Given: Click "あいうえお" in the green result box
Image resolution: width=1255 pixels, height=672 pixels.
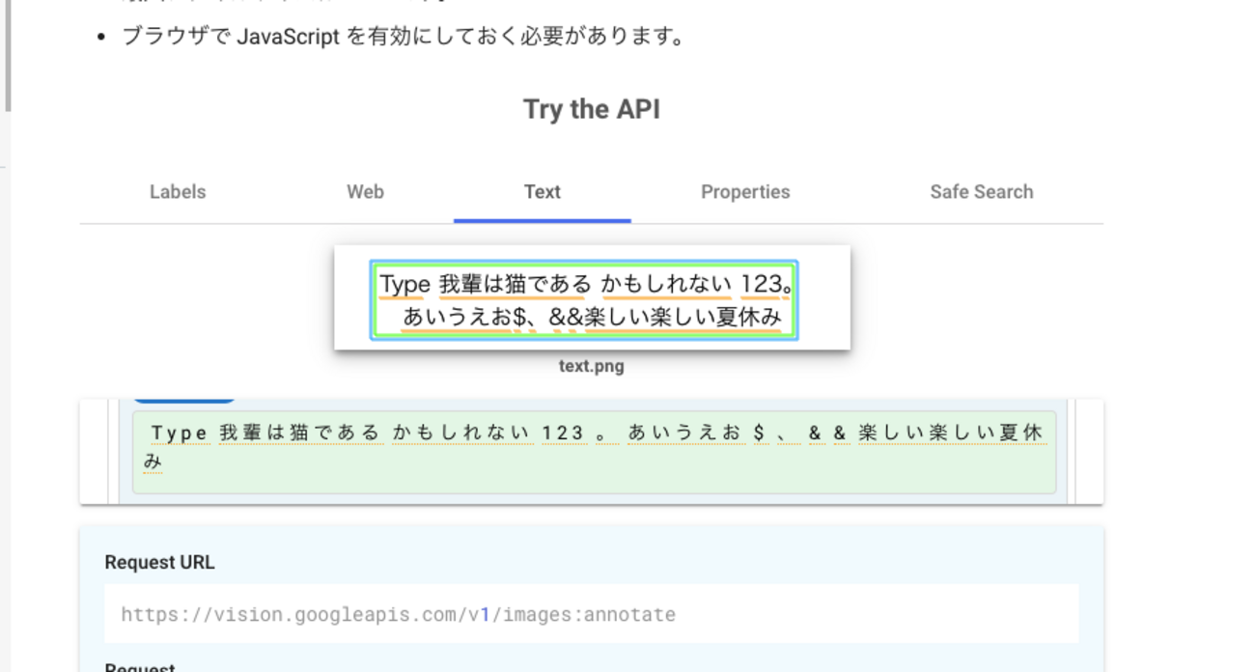Looking at the screenshot, I should click(684, 434).
